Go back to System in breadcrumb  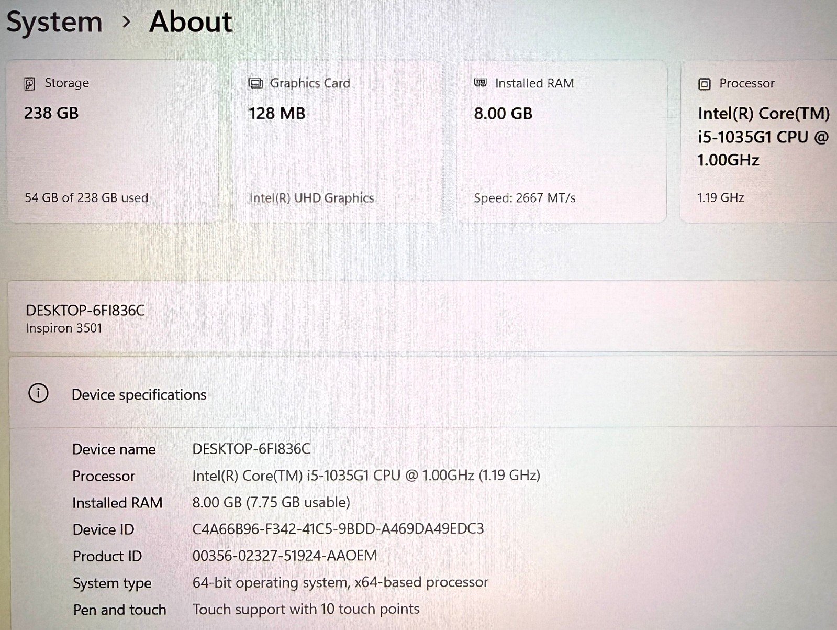pyautogui.click(x=54, y=23)
